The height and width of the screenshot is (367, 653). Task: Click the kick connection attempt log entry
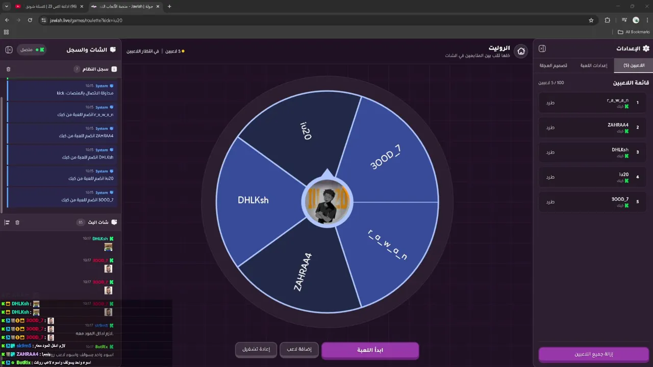tap(63, 90)
